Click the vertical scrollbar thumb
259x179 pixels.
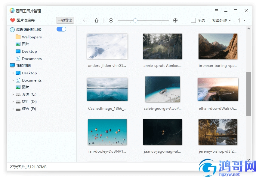coord(248,94)
